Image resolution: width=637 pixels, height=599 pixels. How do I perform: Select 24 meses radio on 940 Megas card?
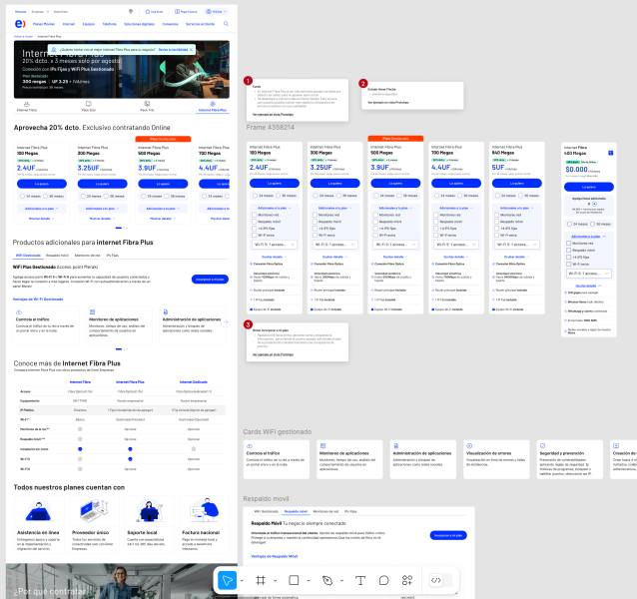coord(497,196)
